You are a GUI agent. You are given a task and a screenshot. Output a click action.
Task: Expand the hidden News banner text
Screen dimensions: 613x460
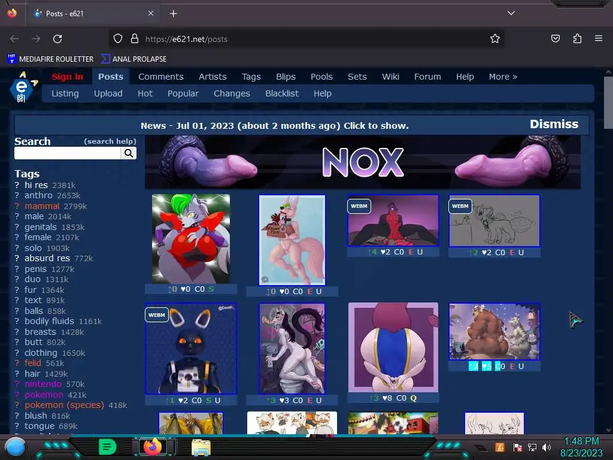coord(274,126)
